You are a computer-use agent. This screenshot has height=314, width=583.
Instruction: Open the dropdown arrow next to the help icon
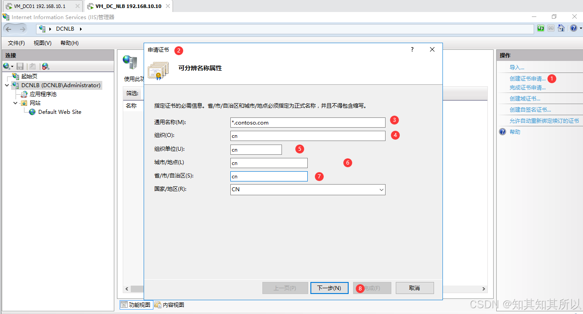[x=580, y=28]
